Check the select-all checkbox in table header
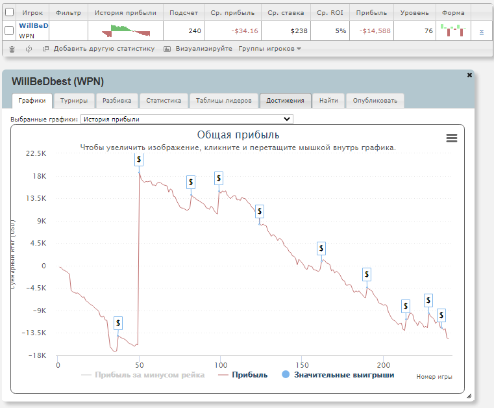494x408 pixels. tap(9, 12)
